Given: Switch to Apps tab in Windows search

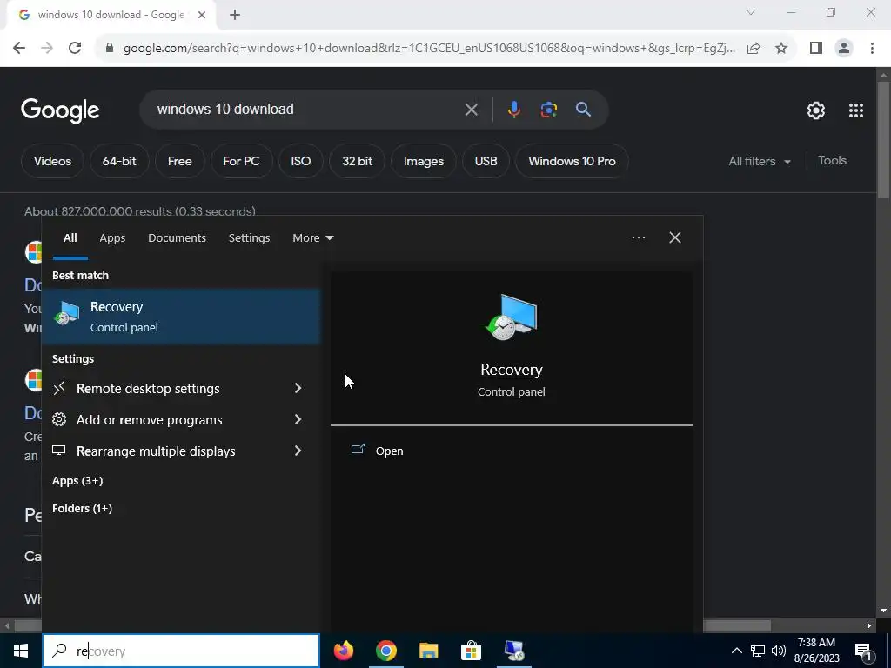Looking at the screenshot, I should (112, 238).
